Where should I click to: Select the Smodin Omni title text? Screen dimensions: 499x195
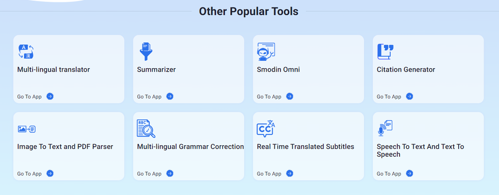tap(278, 70)
